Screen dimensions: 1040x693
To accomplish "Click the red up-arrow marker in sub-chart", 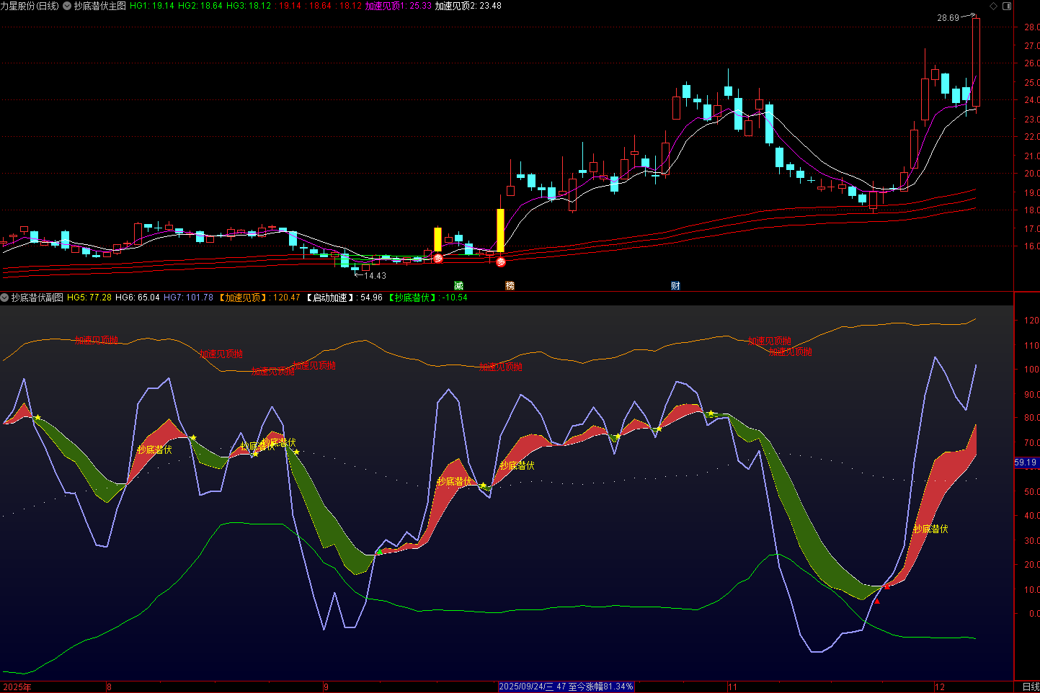I will coord(877,601).
